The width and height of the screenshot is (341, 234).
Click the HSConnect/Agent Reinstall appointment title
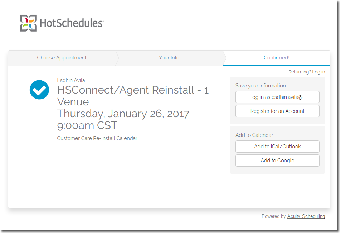[133, 95]
